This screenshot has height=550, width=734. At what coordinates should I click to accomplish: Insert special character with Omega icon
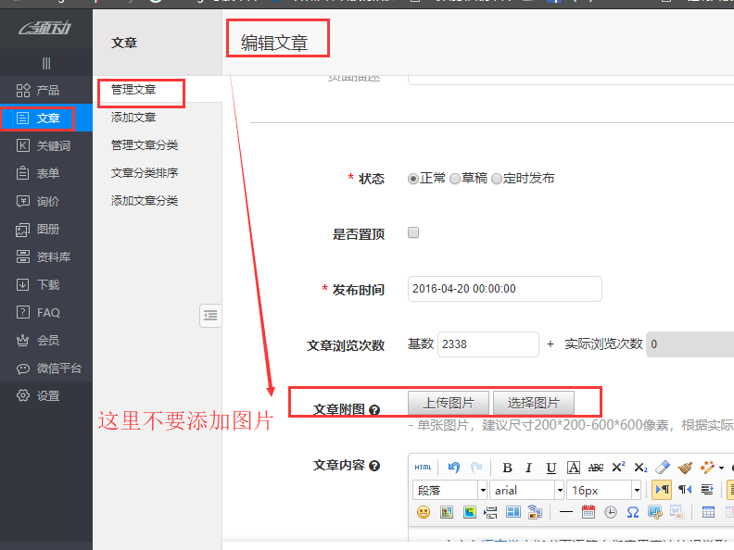(x=633, y=512)
